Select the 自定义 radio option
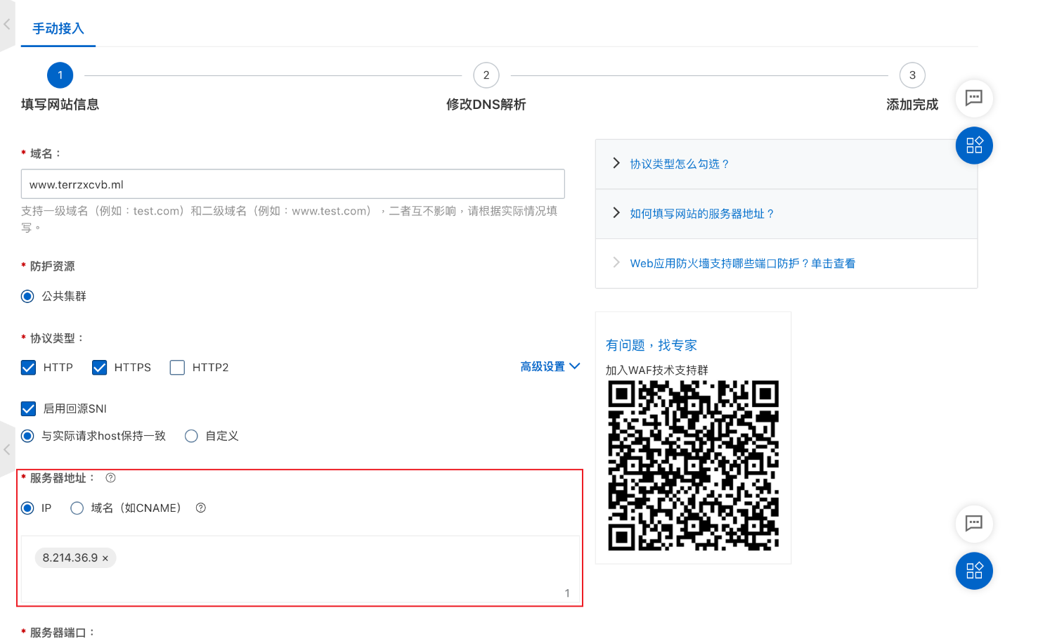This screenshot has width=1057, height=644. [191, 436]
